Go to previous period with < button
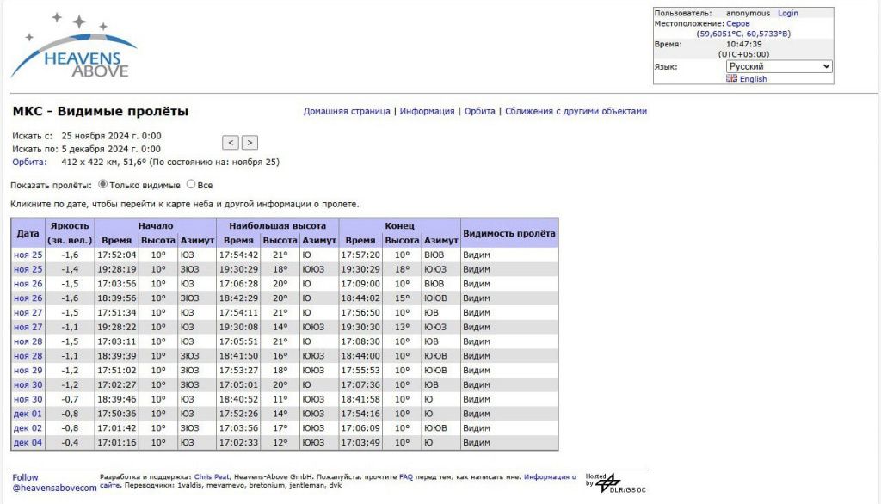 point(230,143)
